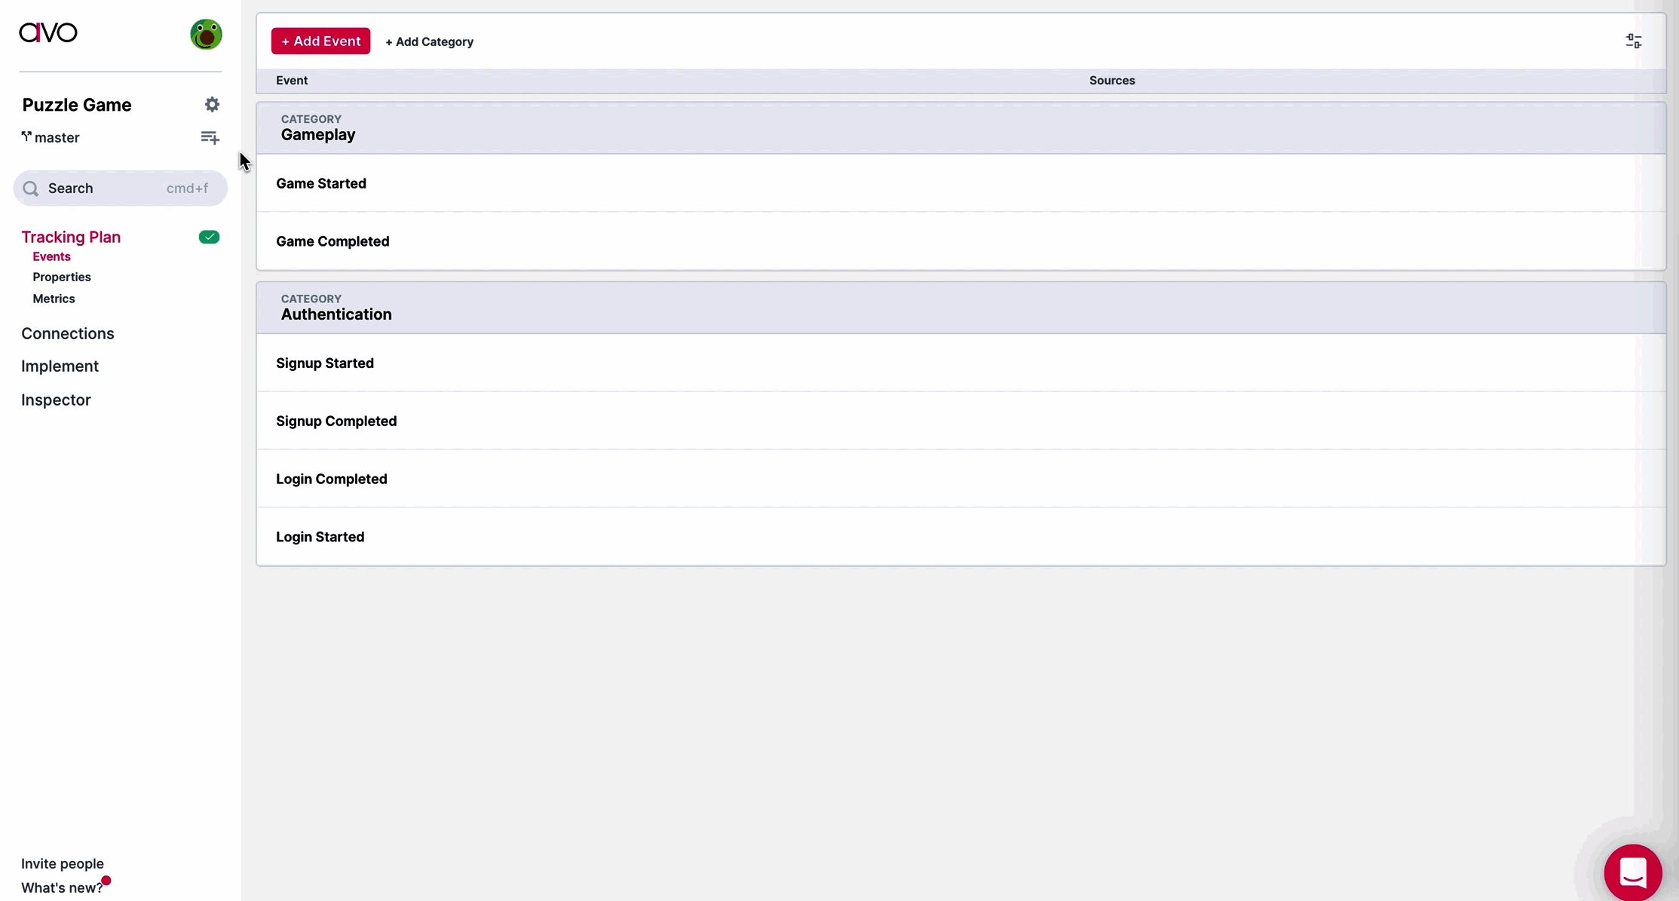Open the Tracking Plan section
Screen dimensions: 1679x901
click(x=71, y=238)
